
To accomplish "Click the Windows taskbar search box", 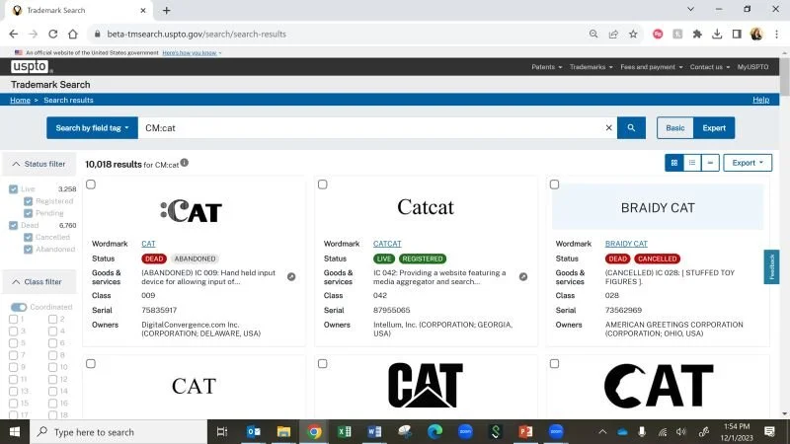I will (x=119, y=432).
